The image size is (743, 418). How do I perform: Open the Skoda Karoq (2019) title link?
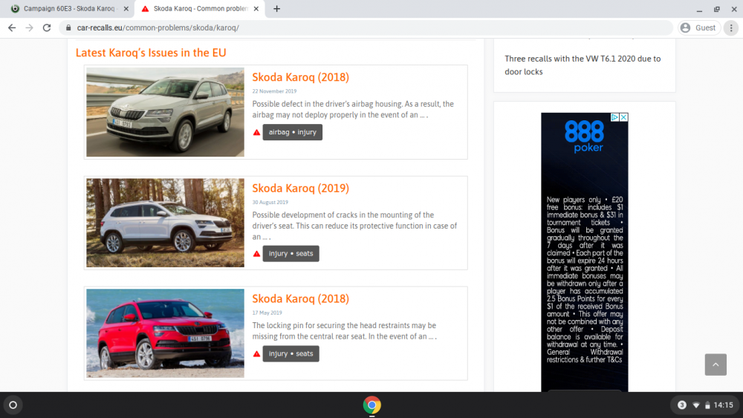point(300,189)
